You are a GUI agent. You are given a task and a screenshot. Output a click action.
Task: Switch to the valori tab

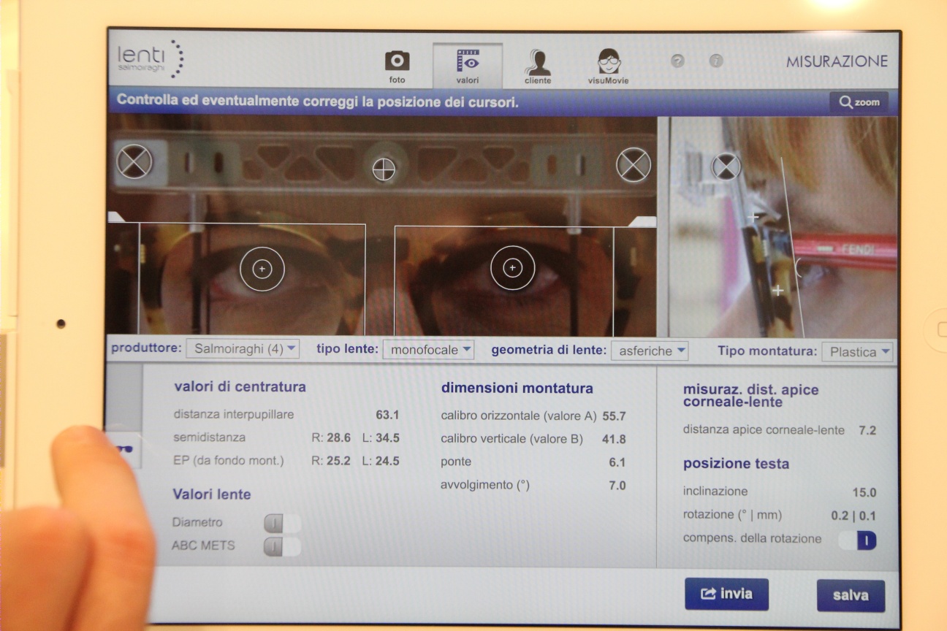click(468, 66)
